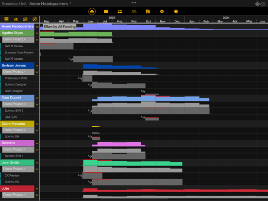Click the Sprints: S/W 2 gray effort bar
Viewport: 268px width, 201px height.
pos(151,111)
